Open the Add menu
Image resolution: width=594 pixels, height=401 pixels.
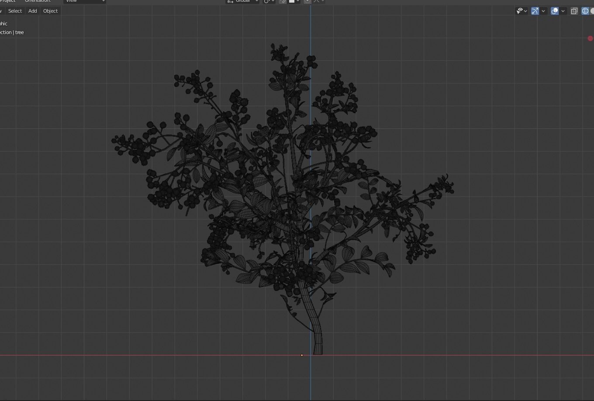coord(32,11)
